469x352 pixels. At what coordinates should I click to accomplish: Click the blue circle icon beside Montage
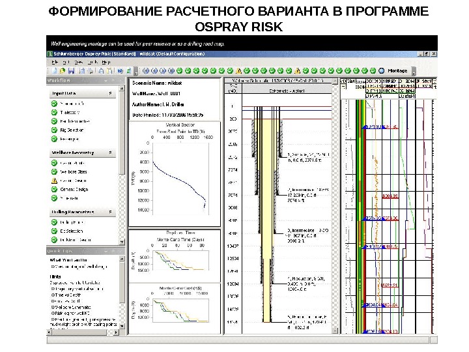(x=381, y=71)
